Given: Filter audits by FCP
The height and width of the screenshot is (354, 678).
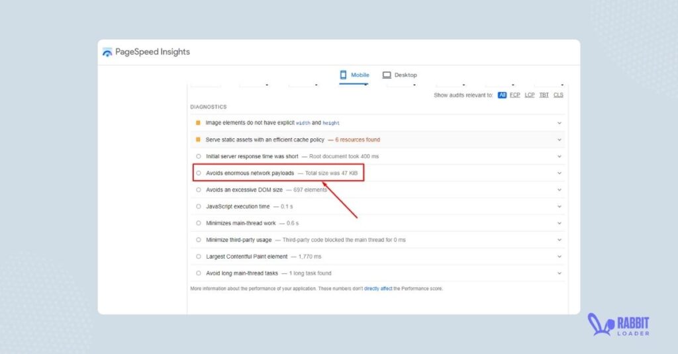Looking at the screenshot, I should click(514, 95).
